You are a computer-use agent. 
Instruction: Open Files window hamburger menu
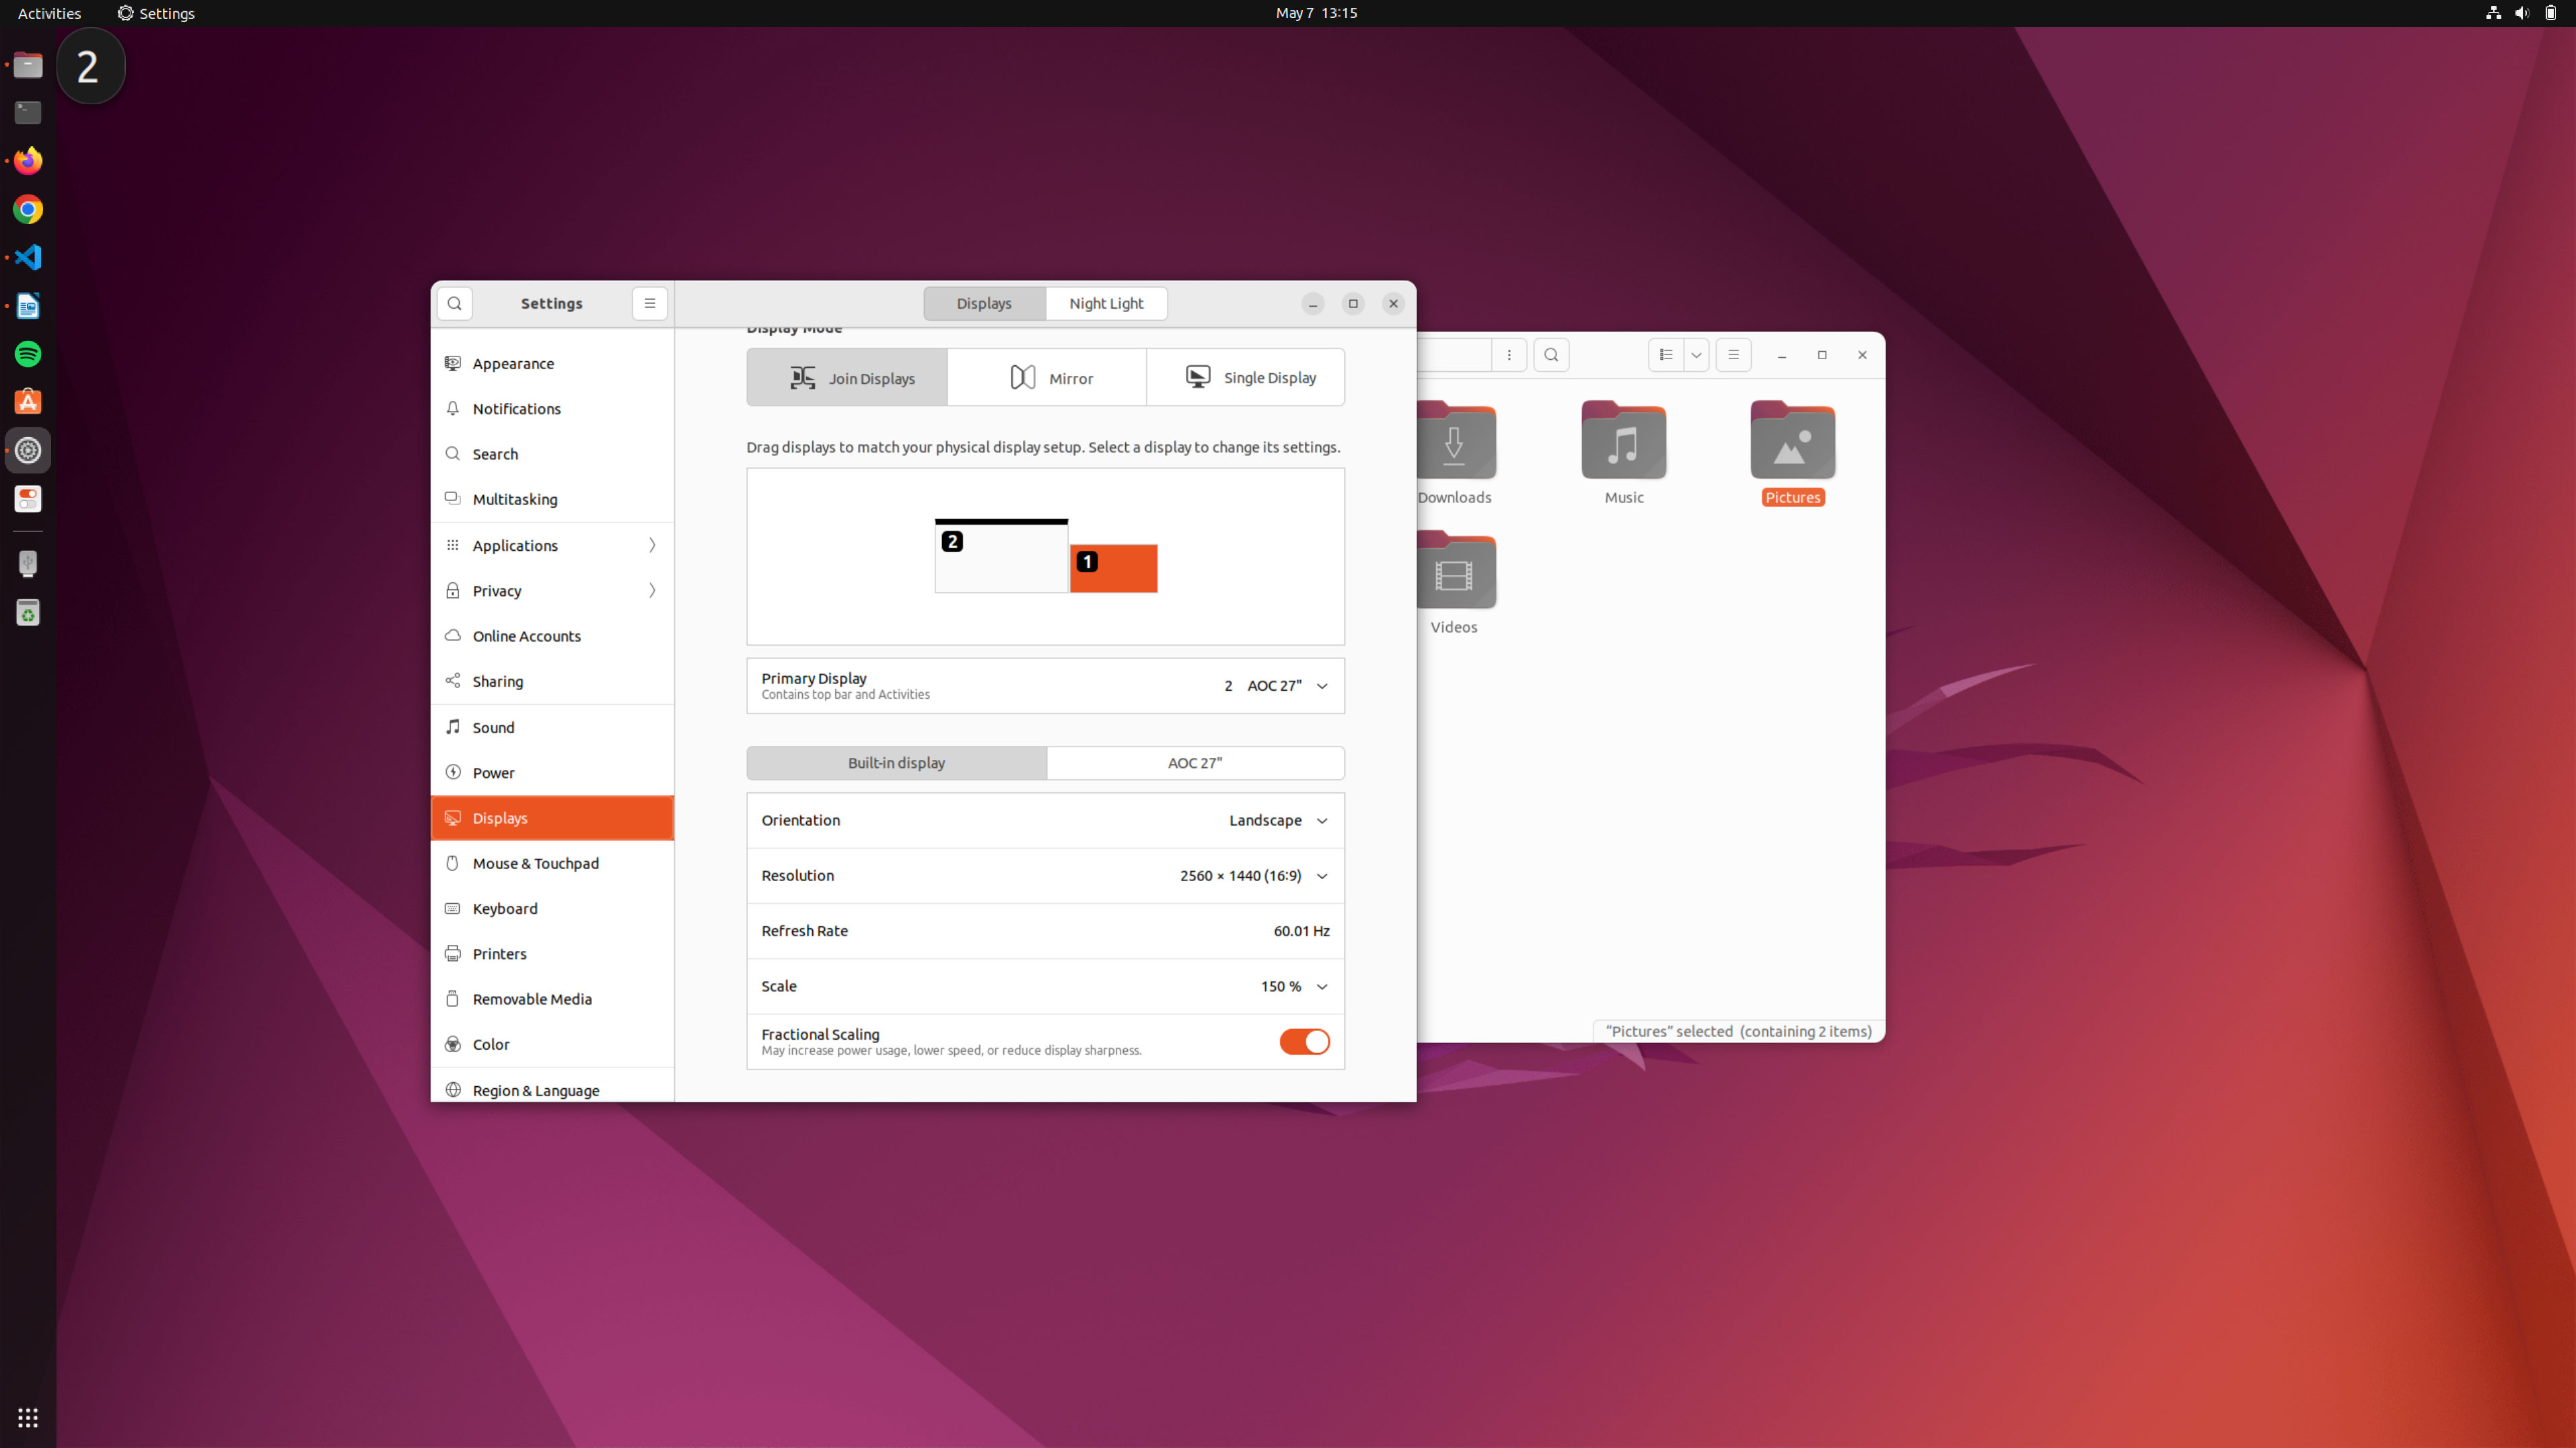(1733, 354)
